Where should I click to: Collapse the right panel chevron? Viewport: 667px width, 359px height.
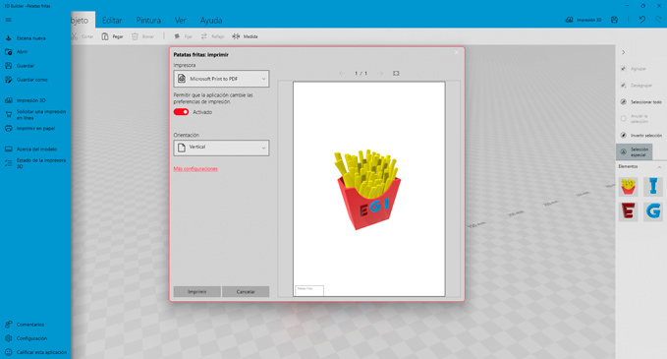tap(623, 52)
